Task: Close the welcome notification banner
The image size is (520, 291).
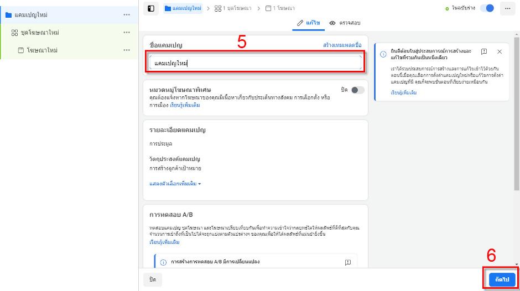Action: [500, 51]
